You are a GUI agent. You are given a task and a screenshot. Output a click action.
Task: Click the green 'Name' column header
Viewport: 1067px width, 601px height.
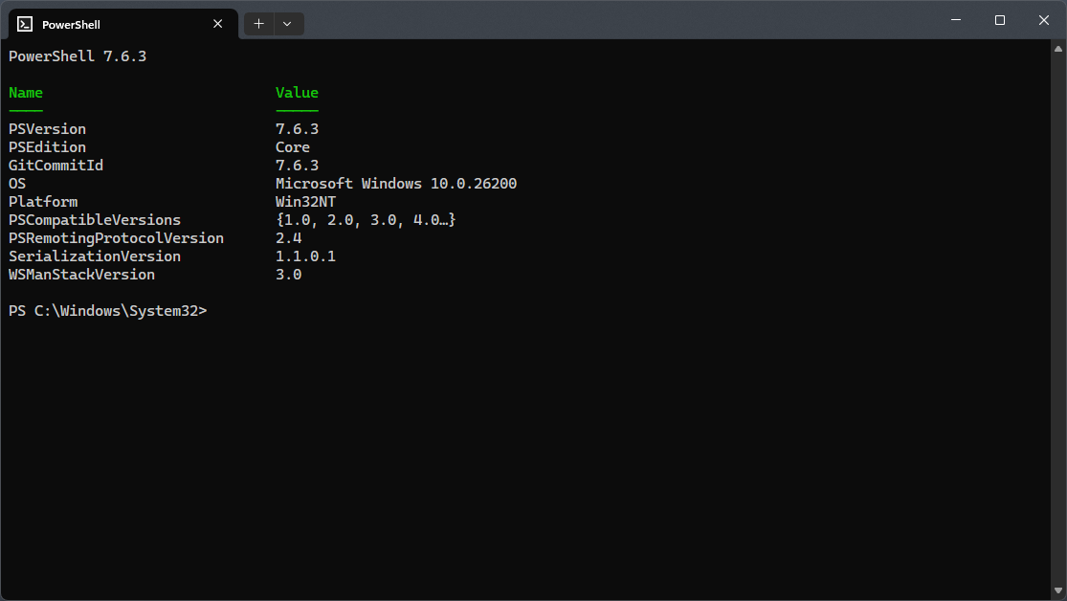(x=26, y=93)
